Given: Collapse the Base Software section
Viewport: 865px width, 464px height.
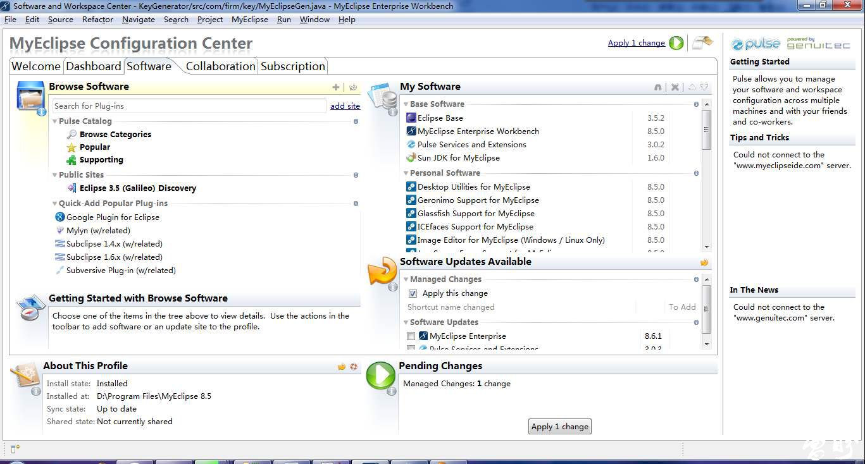Looking at the screenshot, I should point(406,104).
